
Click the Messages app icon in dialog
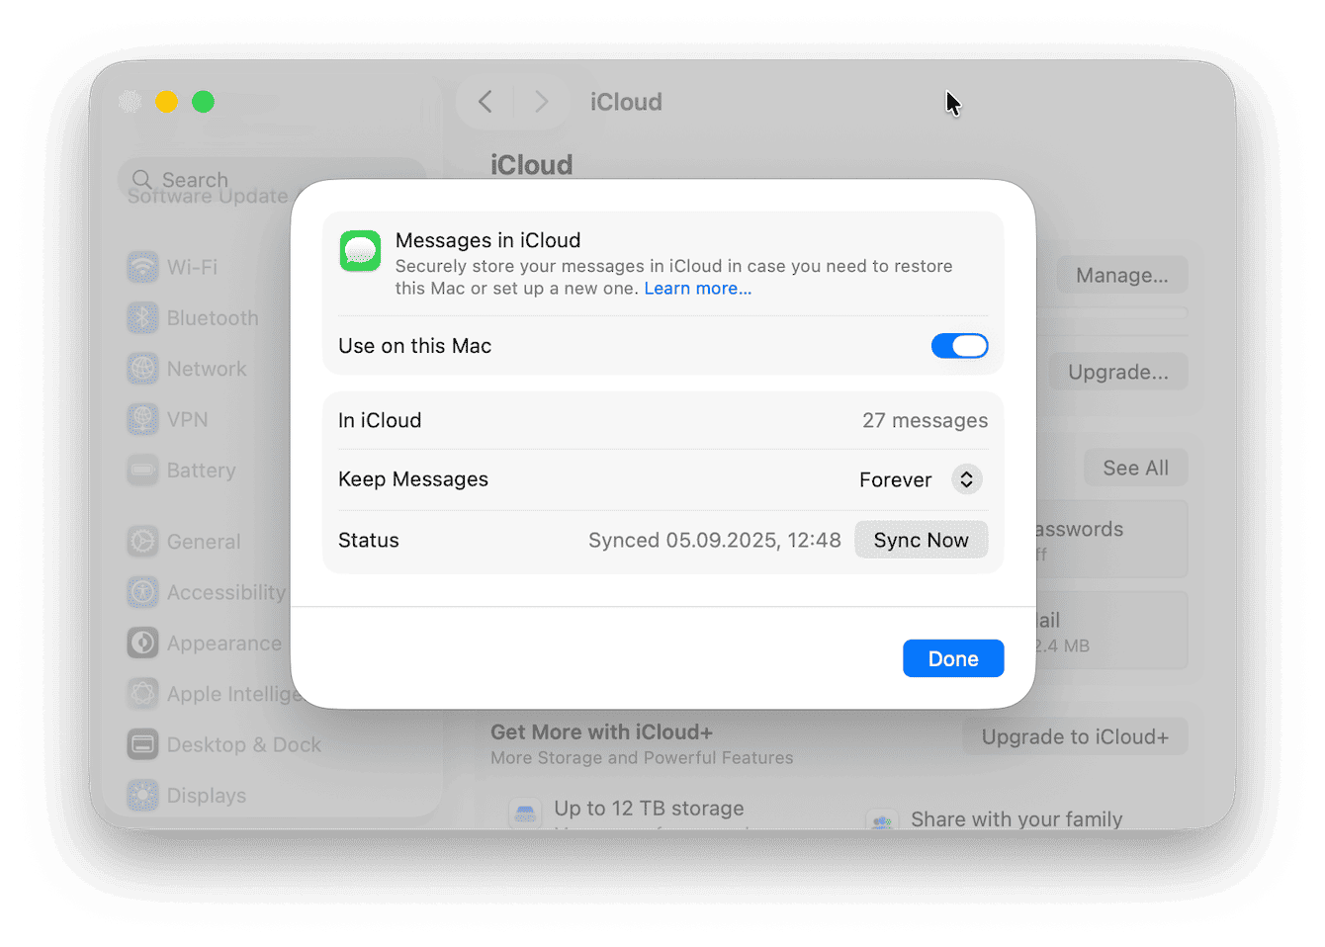click(x=360, y=251)
